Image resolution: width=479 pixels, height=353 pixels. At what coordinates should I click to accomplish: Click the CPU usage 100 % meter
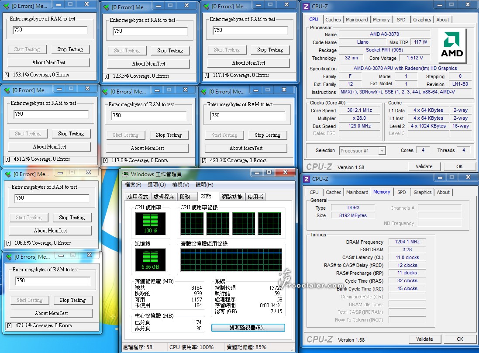coord(150,224)
